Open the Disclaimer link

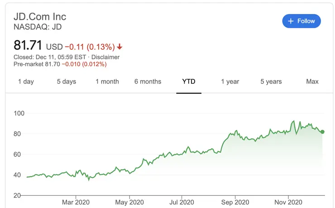click(x=105, y=57)
